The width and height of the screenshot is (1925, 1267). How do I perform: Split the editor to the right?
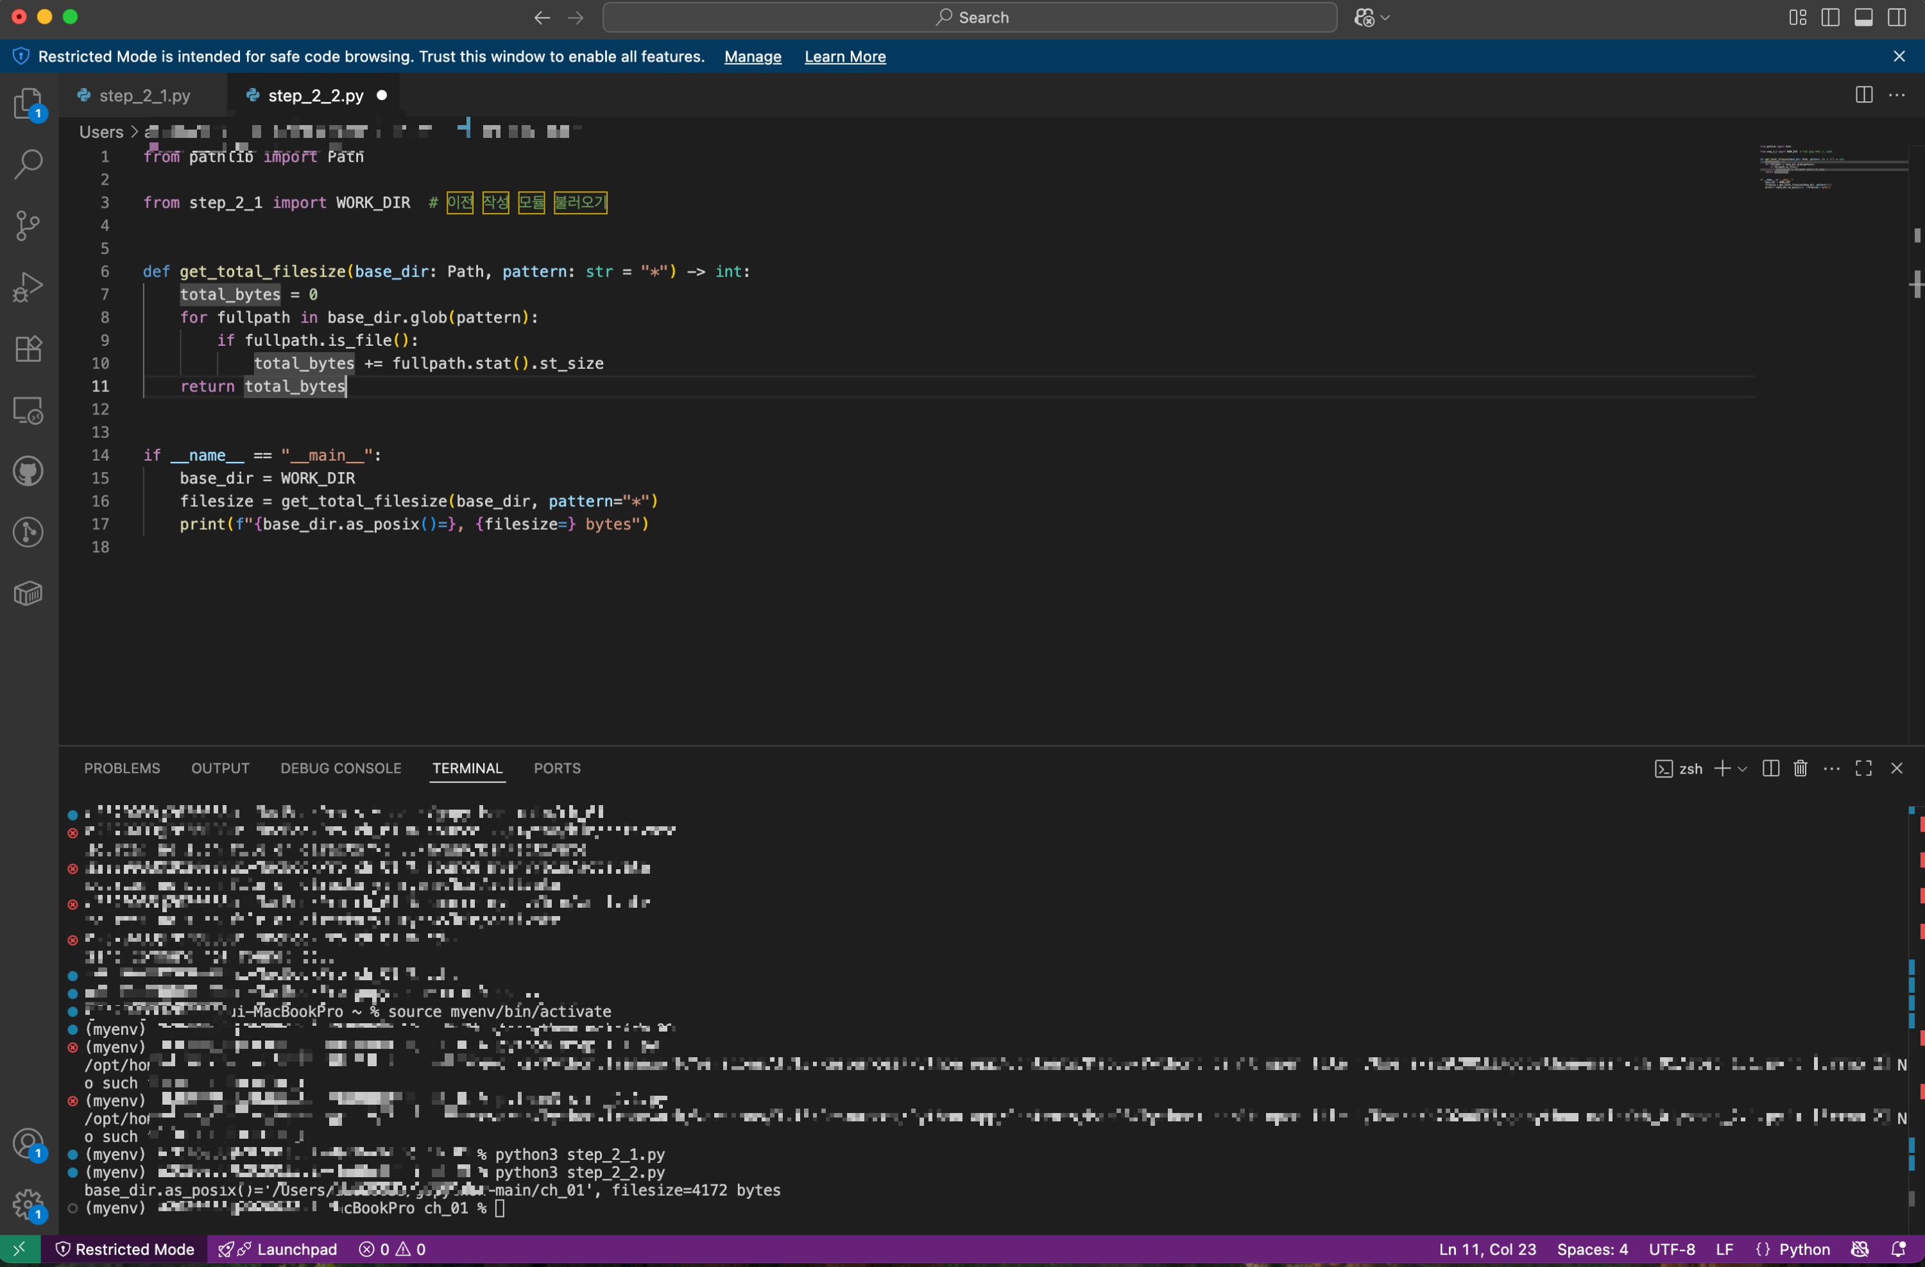pos(1863,96)
